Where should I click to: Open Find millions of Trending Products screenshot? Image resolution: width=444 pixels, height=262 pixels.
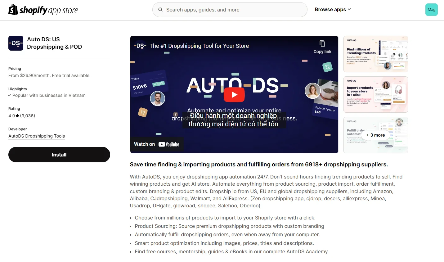coord(375,54)
